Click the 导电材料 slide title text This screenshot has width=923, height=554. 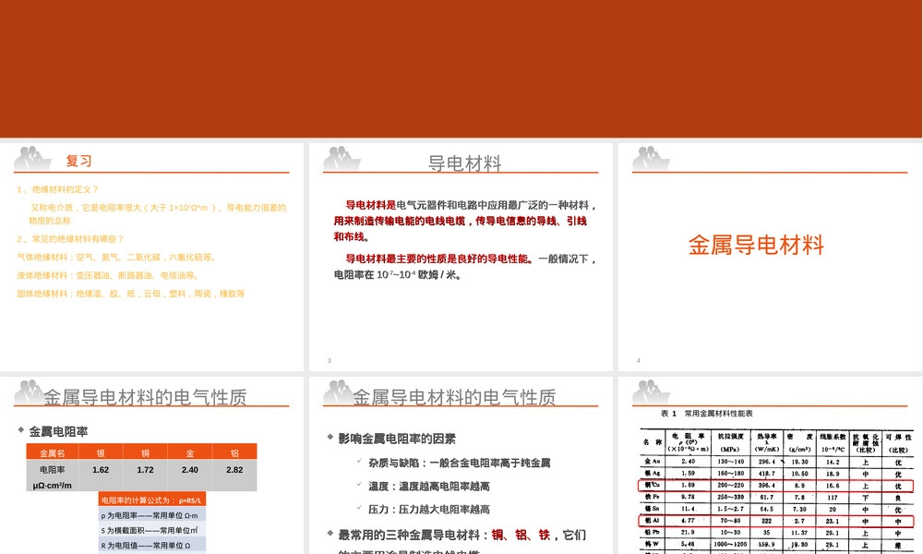[x=464, y=163]
